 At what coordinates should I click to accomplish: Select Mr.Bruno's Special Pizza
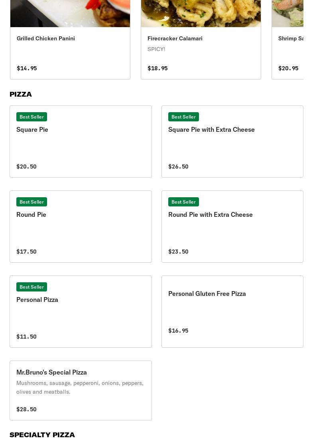coord(51,372)
